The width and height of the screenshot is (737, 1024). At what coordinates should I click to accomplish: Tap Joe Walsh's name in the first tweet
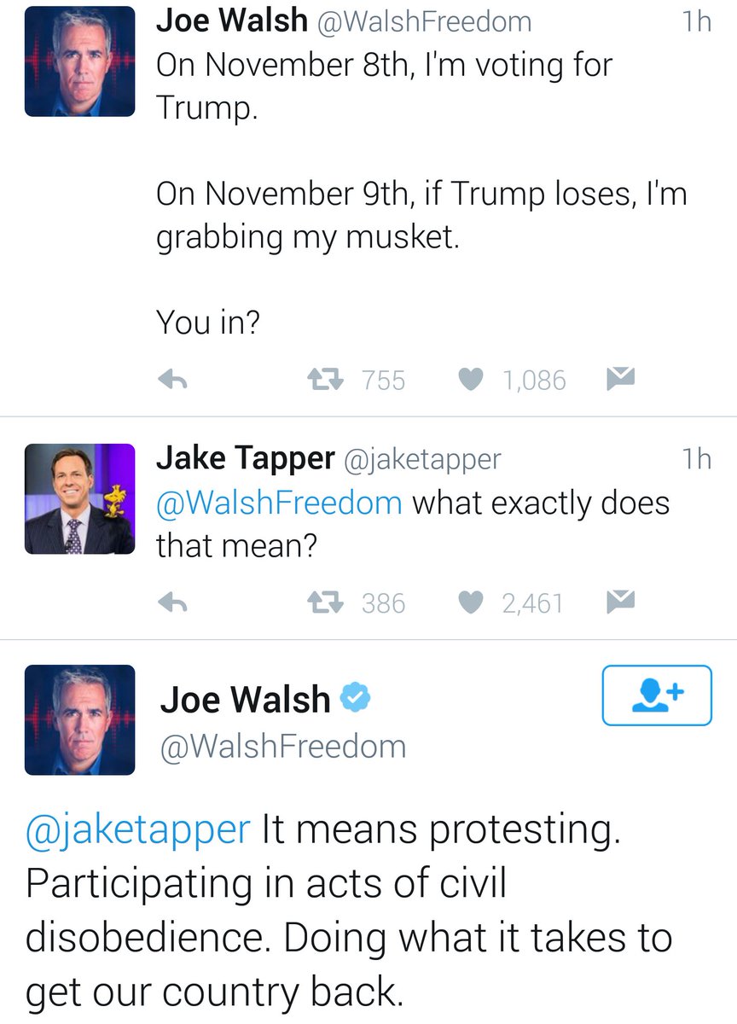(231, 21)
